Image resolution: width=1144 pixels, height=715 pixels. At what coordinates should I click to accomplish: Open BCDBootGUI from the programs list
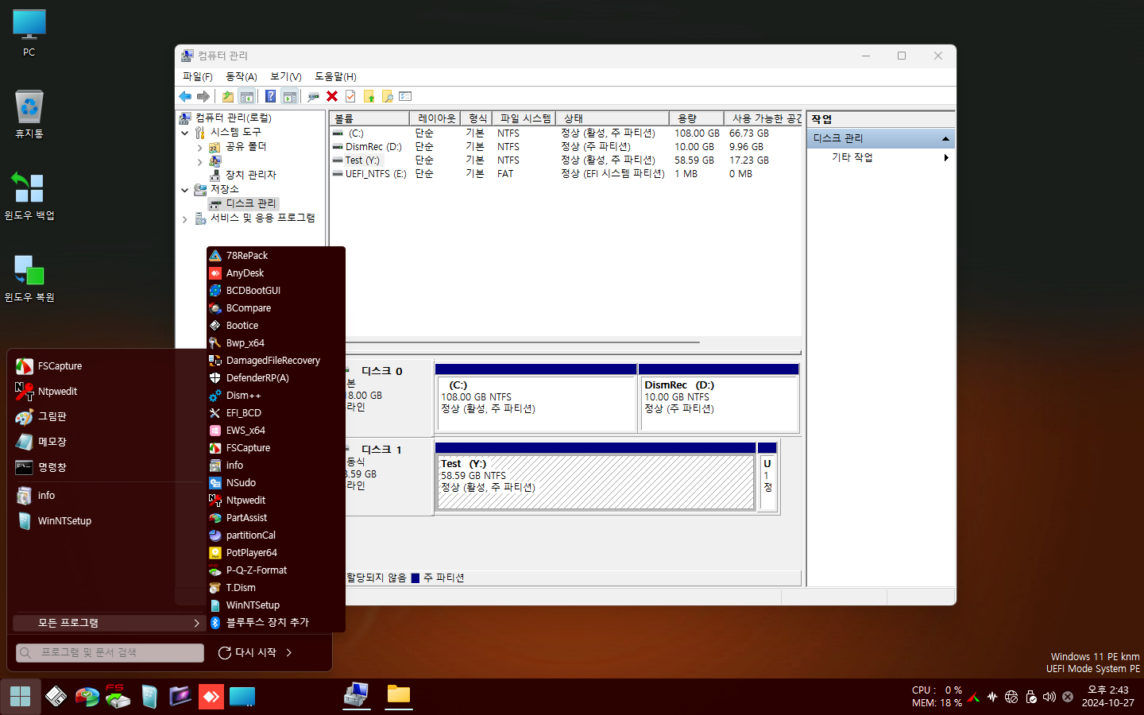click(x=275, y=291)
